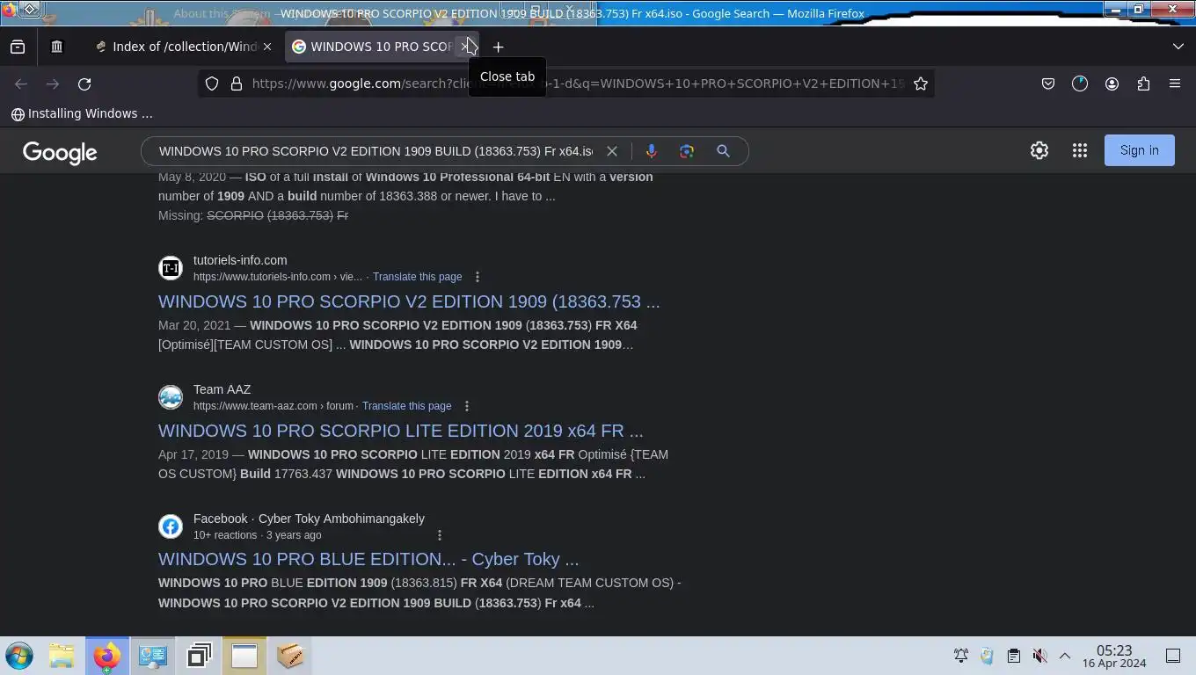Open the package box taskbar app

click(x=290, y=656)
